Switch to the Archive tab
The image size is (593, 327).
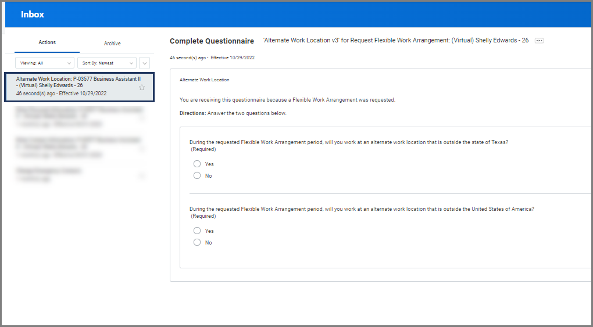tap(112, 44)
